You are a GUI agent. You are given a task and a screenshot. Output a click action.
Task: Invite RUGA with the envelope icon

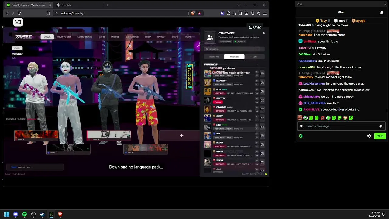click(262, 153)
